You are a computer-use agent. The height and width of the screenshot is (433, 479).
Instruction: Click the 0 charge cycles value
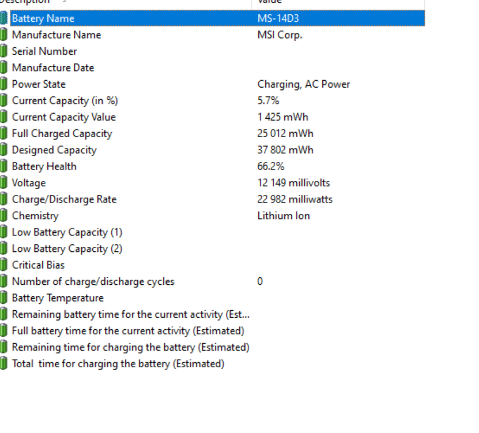[x=260, y=281]
